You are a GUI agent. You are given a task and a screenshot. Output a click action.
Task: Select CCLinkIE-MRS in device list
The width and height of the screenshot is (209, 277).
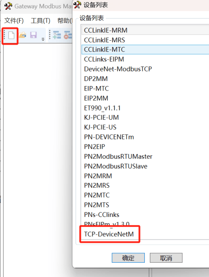[145, 40]
